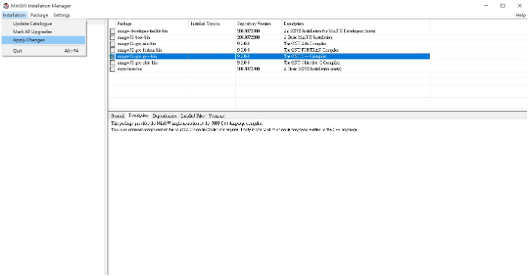Choose Update Catalogue from the menu
The height and width of the screenshot is (276, 528).
(x=44, y=23)
